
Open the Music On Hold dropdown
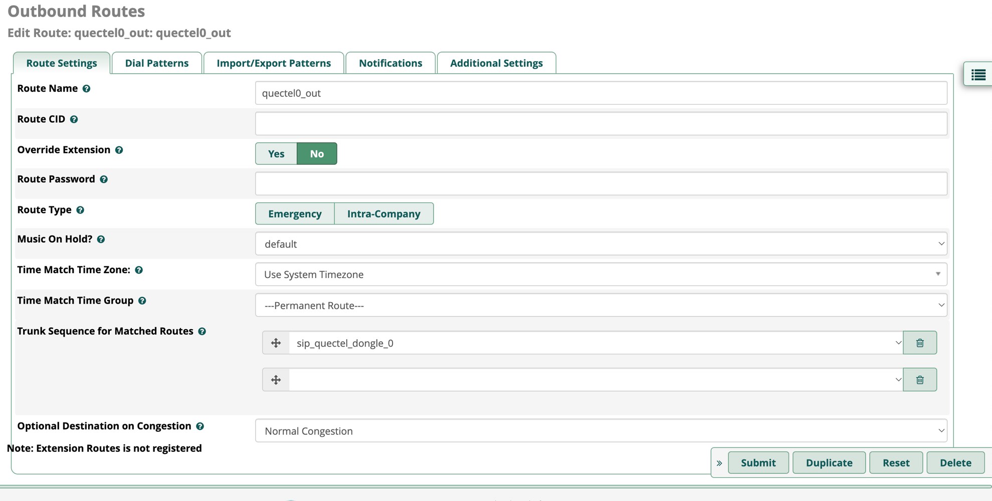[x=601, y=244]
